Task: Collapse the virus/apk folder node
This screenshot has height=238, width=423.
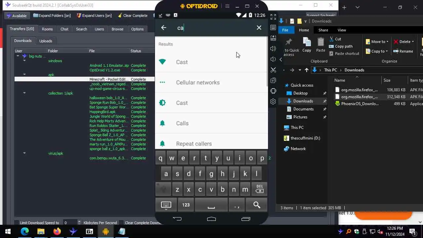Action: (24, 153)
